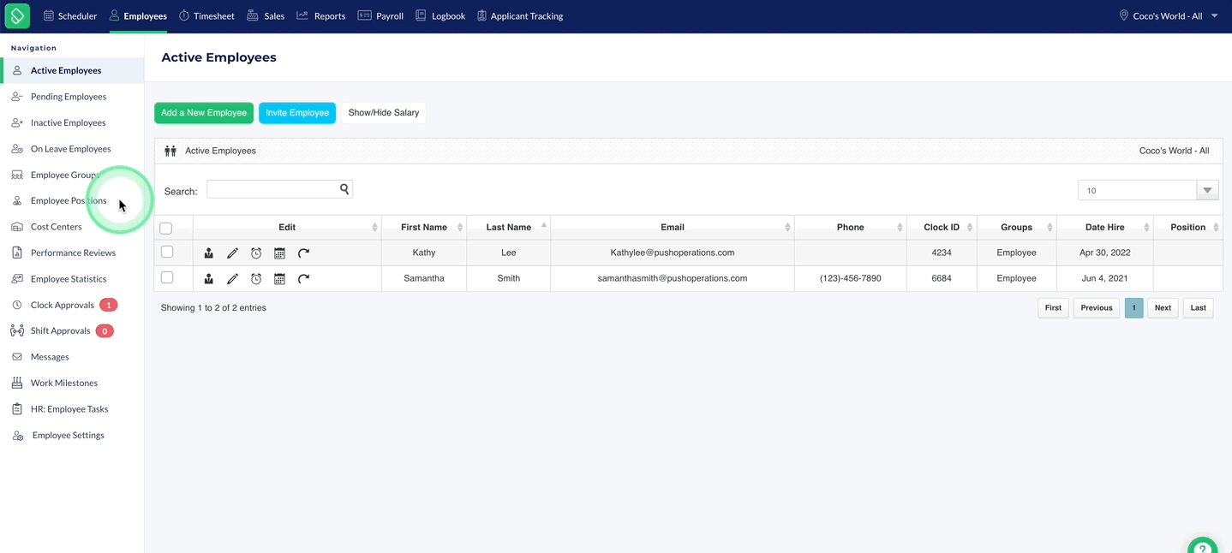This screenshot has width=1232, height=553.
Task: Click Kathylee@pushoperations.com email cell
Action: pyautogui.click(x=673, y=253)
